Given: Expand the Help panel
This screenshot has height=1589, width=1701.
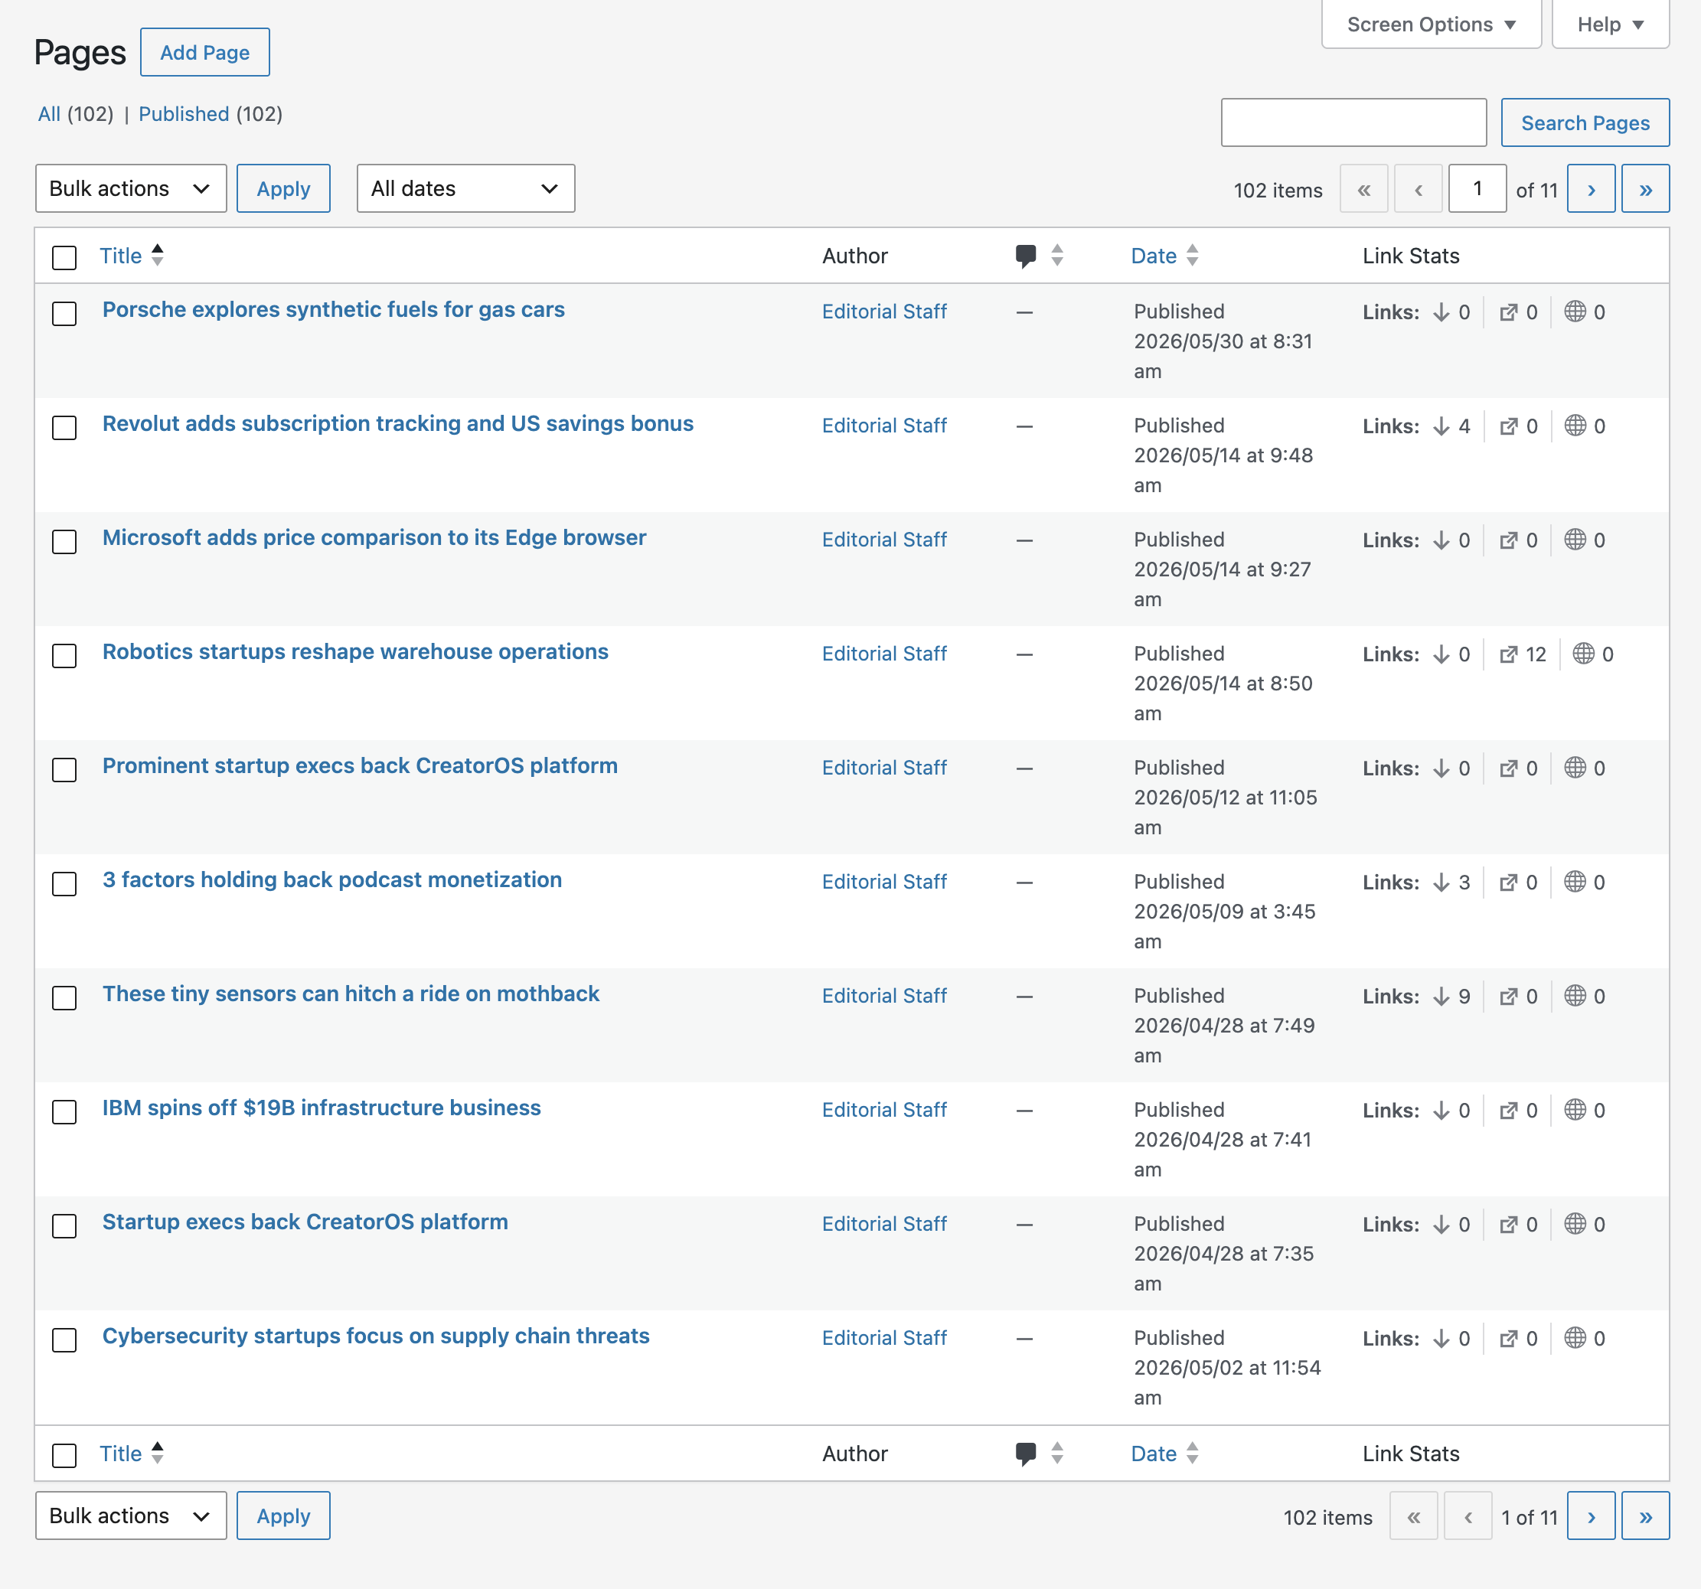Looking at the screenshot, I should 1611,24.
